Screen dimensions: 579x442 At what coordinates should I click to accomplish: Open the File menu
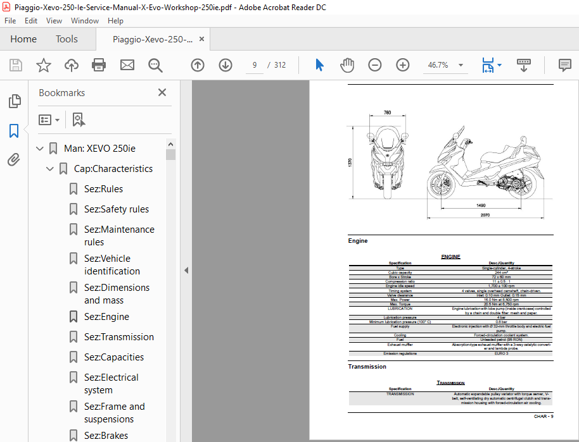click(10, 21)
